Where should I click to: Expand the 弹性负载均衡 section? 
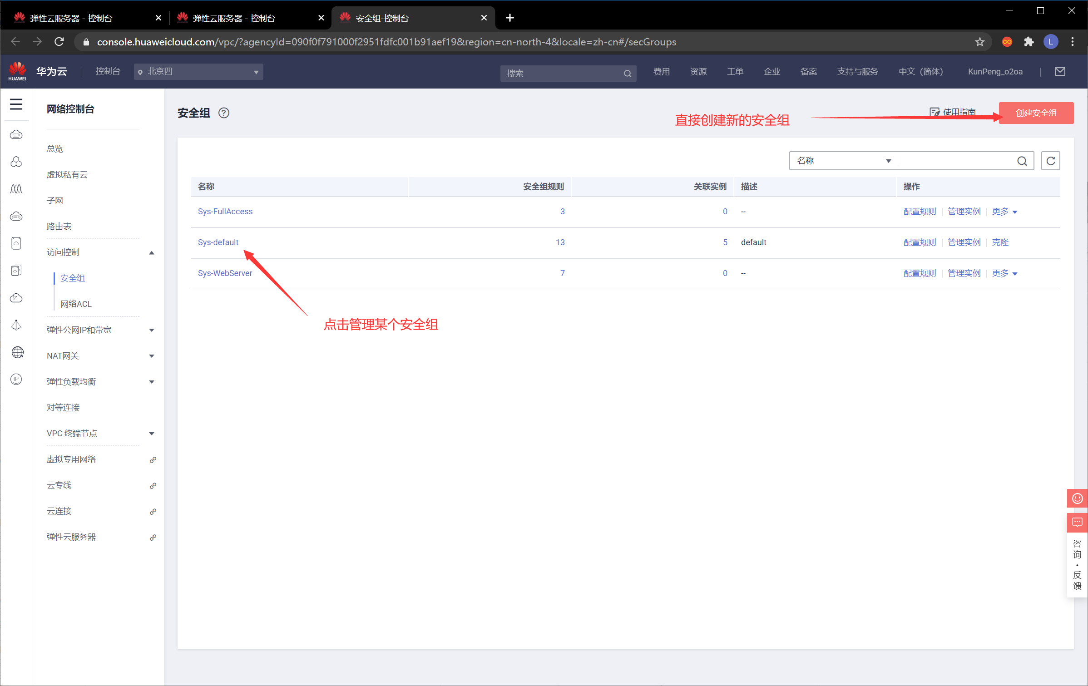(x=152, y=382)
